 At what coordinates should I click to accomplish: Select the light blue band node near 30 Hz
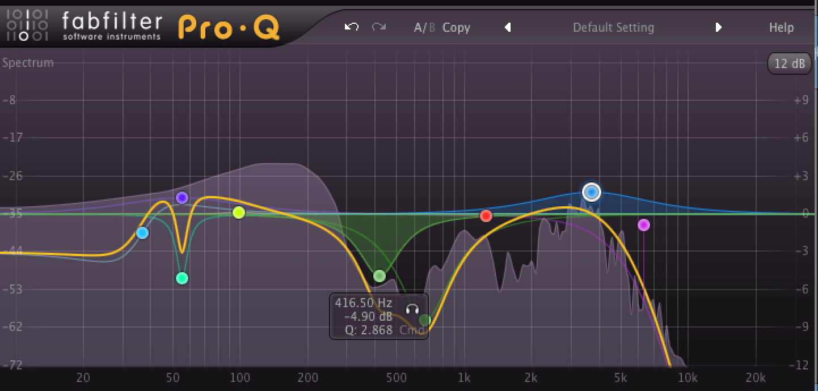click(143, 231)
